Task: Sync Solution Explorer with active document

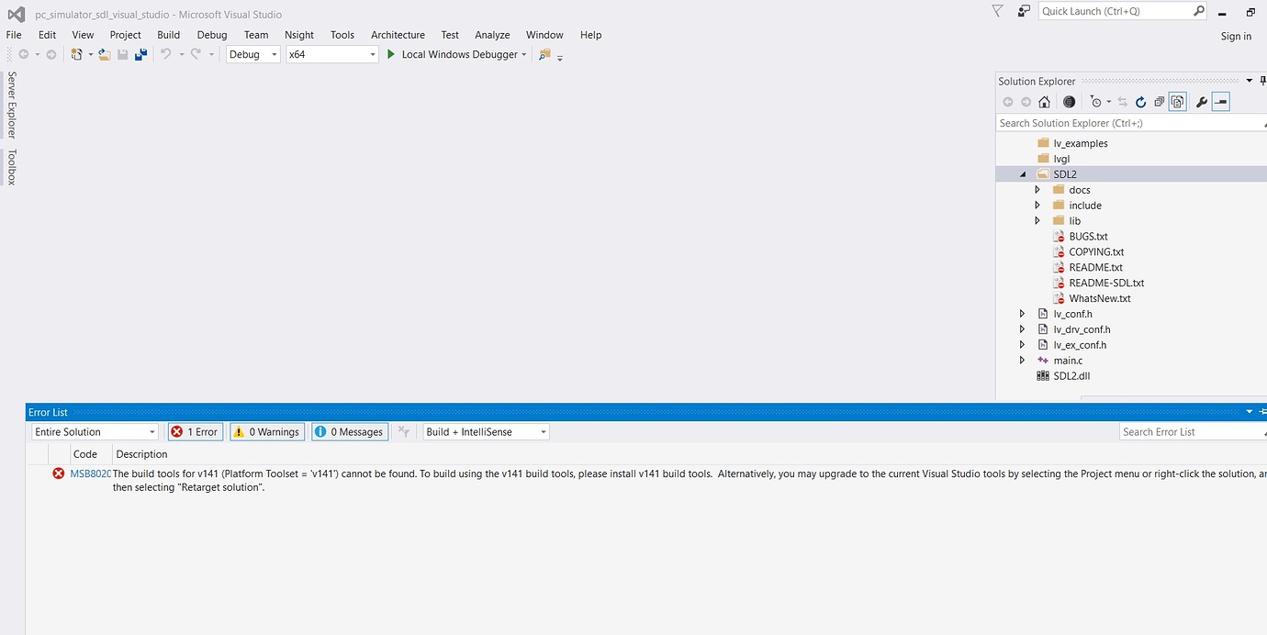Action: [x=1123, y=102]
